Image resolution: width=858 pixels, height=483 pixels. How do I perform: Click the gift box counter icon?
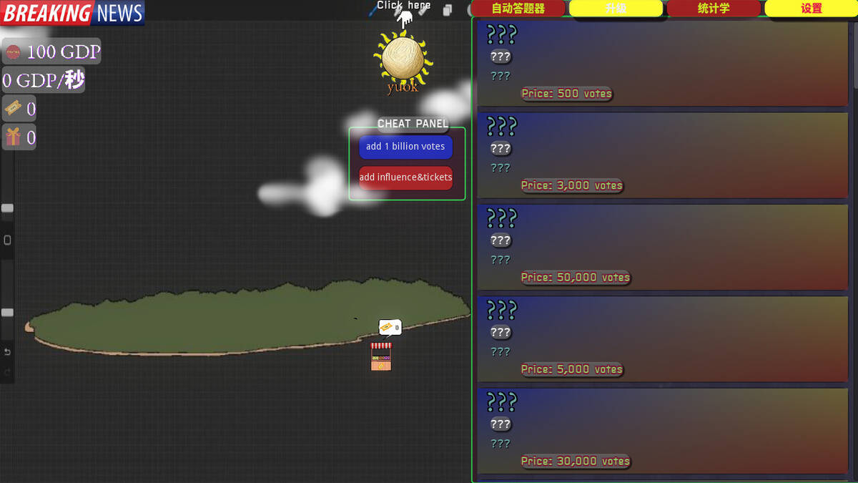coord(13,137)
